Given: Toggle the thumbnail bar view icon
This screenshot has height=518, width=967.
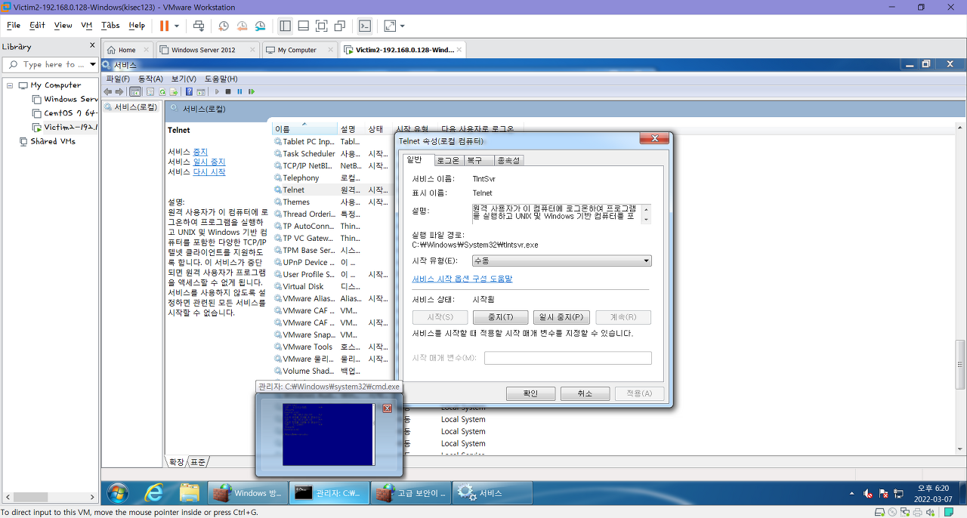Looking at the screenshot, I should pos(303,26).
